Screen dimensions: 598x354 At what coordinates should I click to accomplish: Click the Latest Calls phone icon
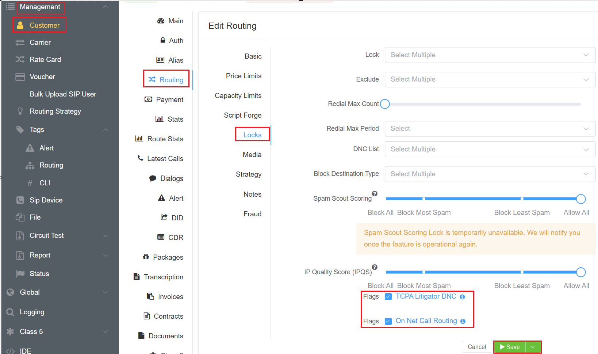141,158
